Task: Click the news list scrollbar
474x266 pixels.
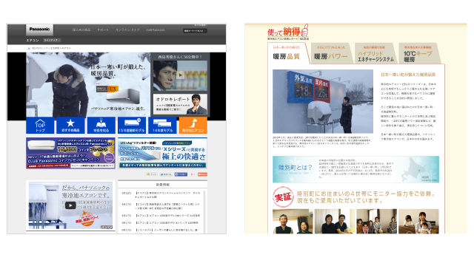Action: click(205, 211)
